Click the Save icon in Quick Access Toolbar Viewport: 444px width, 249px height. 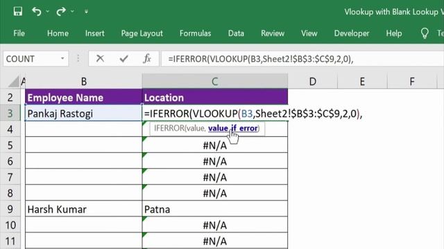[17, 12]
